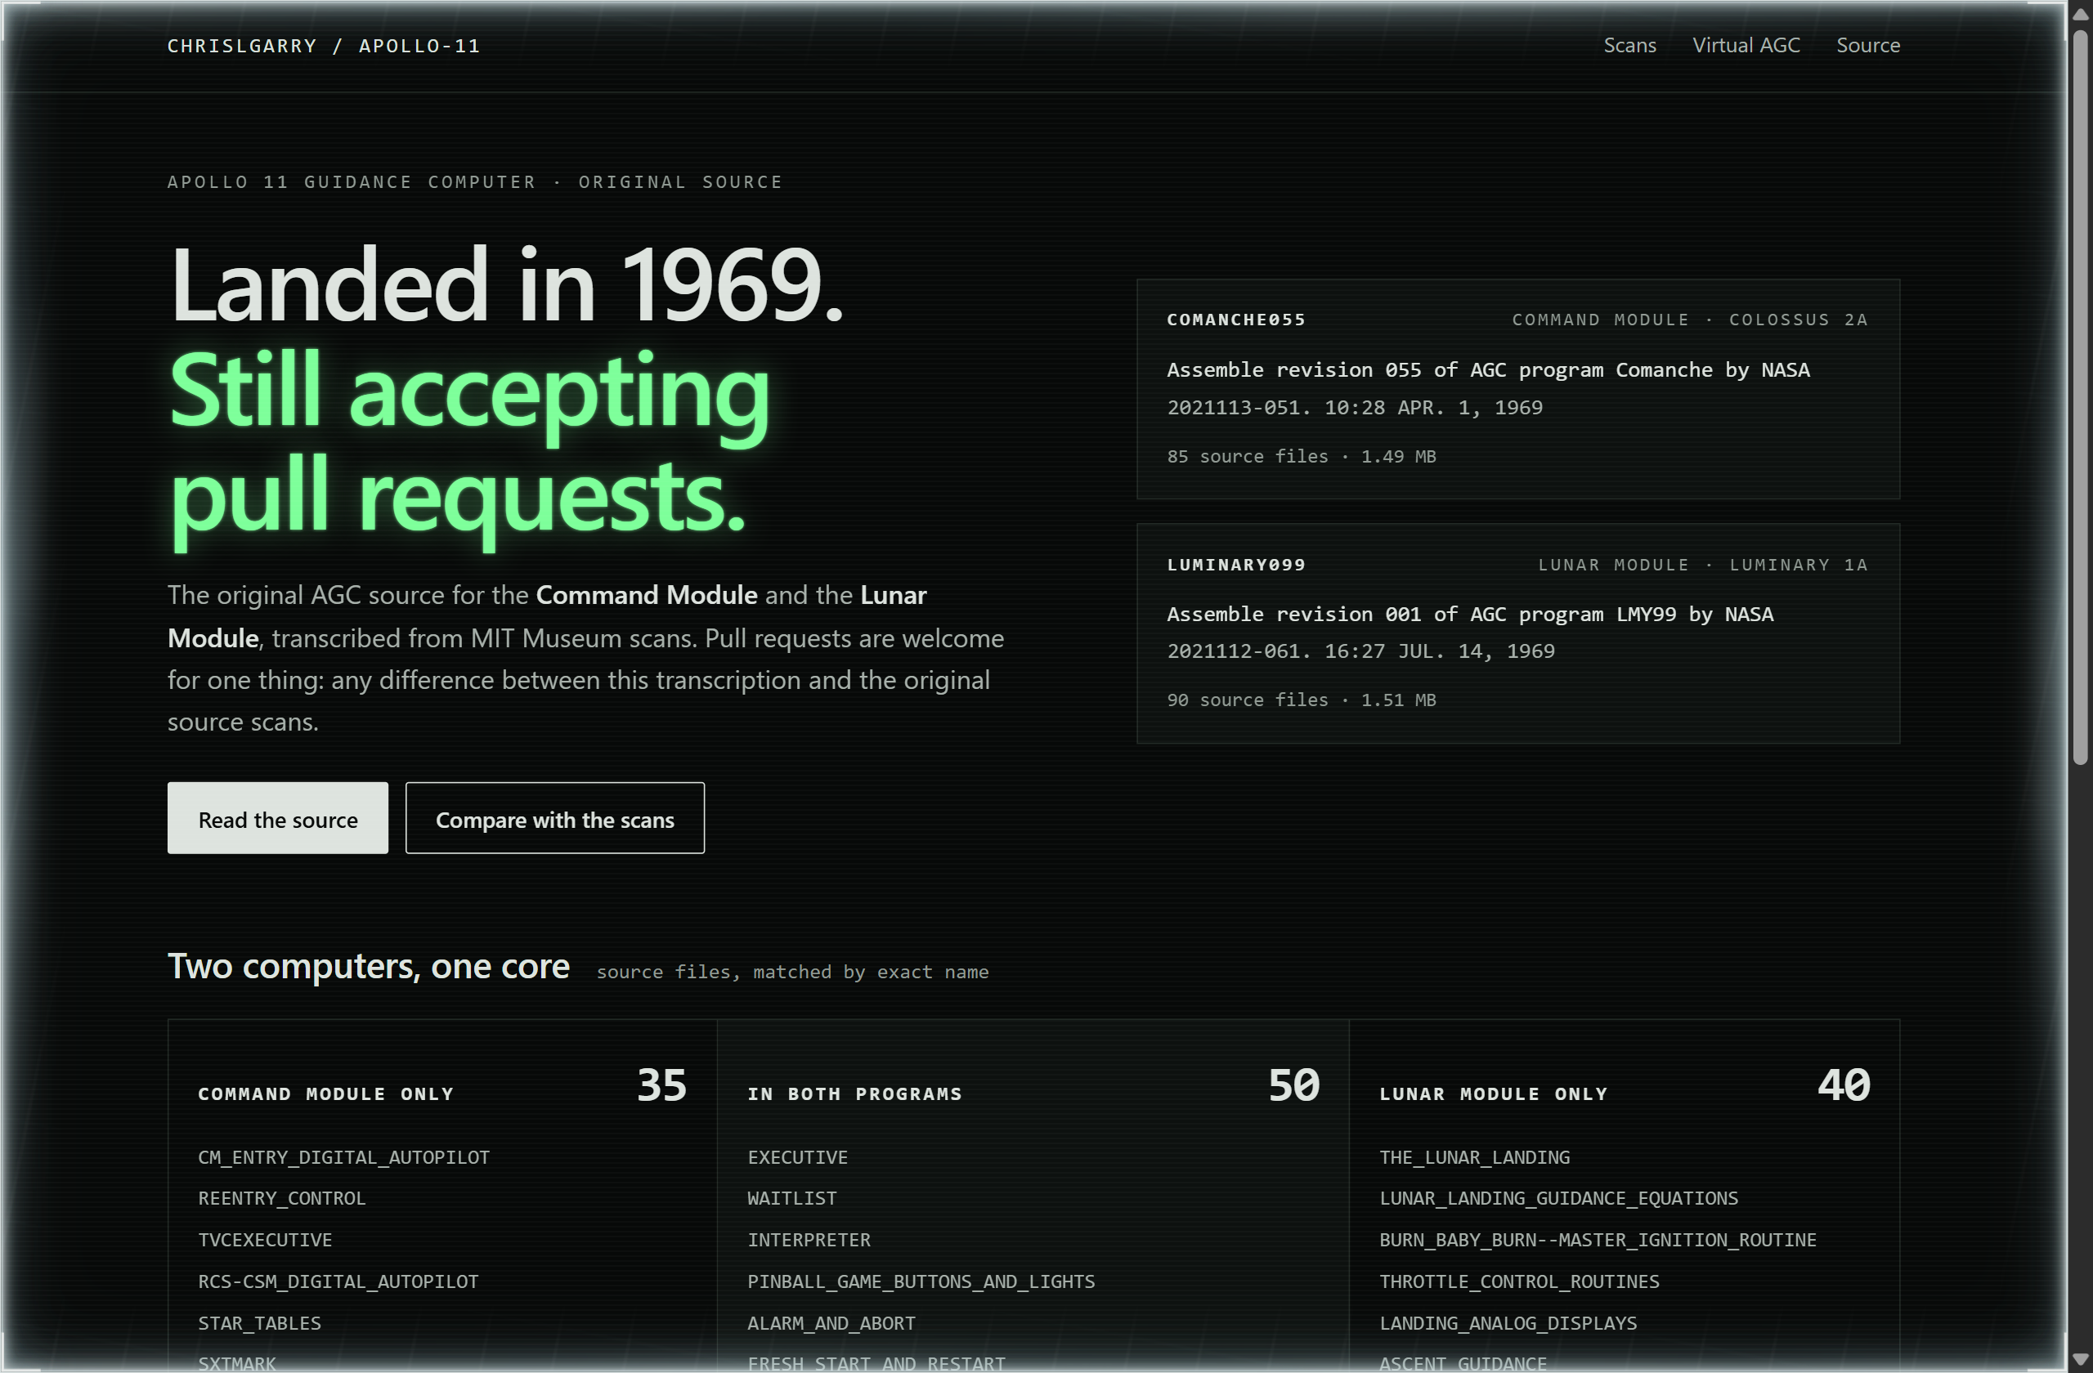This screenshot has height=1373, width=2093.
Task: Click the Command Module Only count 35
Action: pyautogui.click(x=661, y=1085)
